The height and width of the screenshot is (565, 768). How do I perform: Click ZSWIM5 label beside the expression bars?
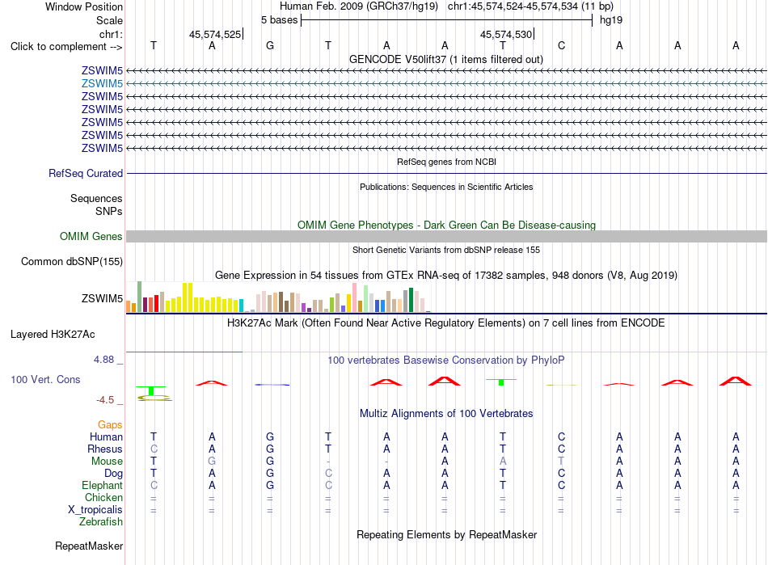102,298
